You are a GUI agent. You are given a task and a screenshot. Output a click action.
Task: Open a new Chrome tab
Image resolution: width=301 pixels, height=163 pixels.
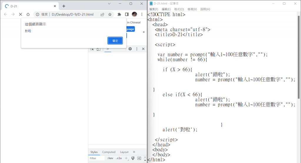[x=64, y=6]
